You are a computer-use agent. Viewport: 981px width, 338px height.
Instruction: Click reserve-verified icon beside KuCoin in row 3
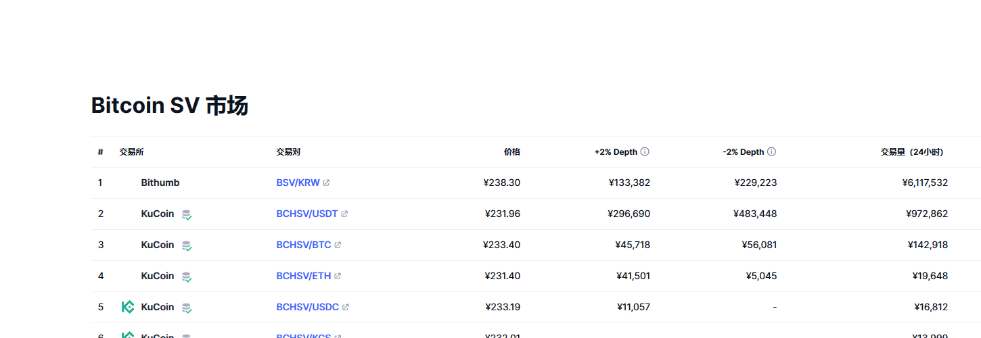click(x=187, y=245)
